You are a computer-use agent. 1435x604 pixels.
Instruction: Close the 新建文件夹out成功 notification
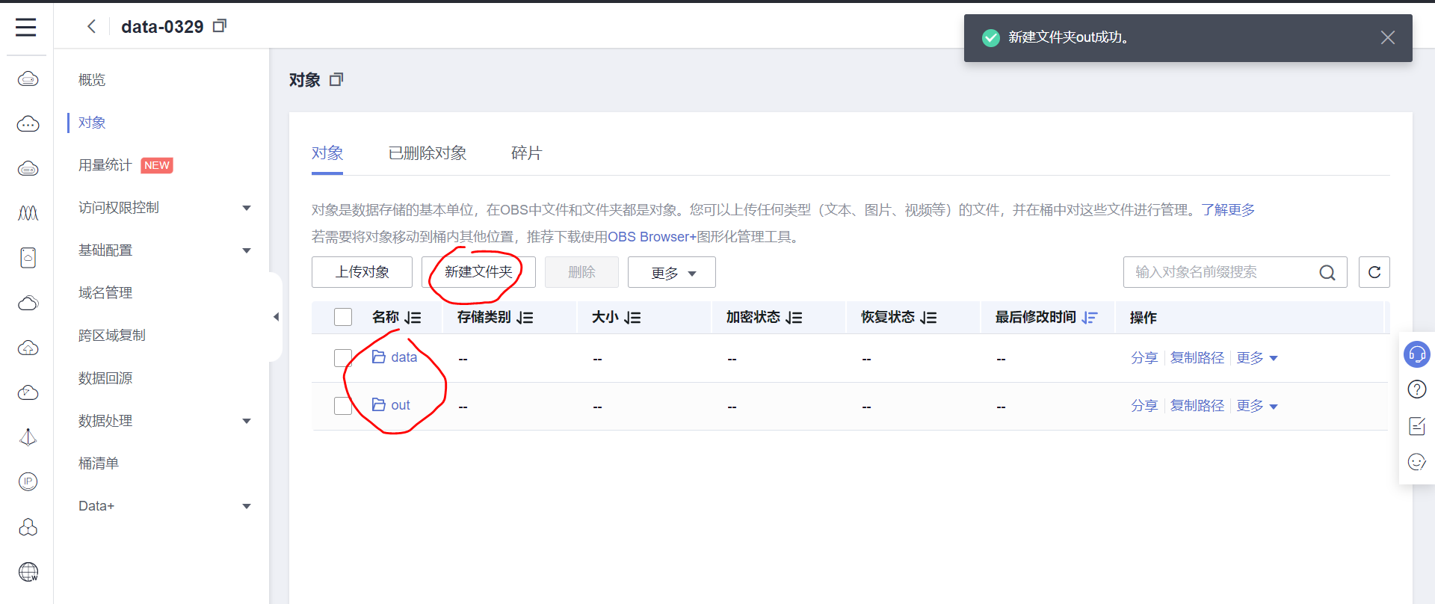click(x=1388, y=37)
